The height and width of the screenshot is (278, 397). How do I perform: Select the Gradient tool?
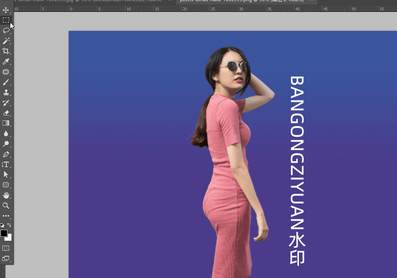pyautogui.click(x=6, y=123)
